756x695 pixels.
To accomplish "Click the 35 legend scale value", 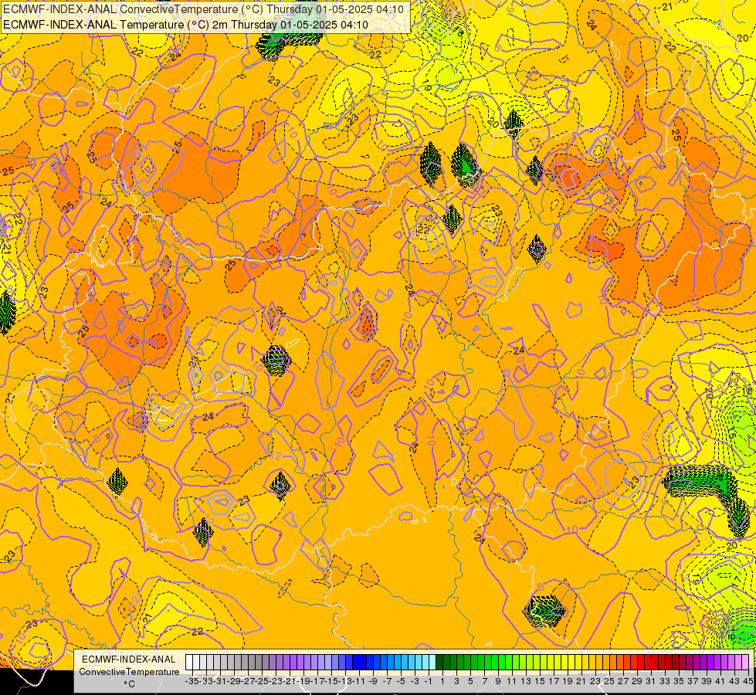I will tap(678, 681).
